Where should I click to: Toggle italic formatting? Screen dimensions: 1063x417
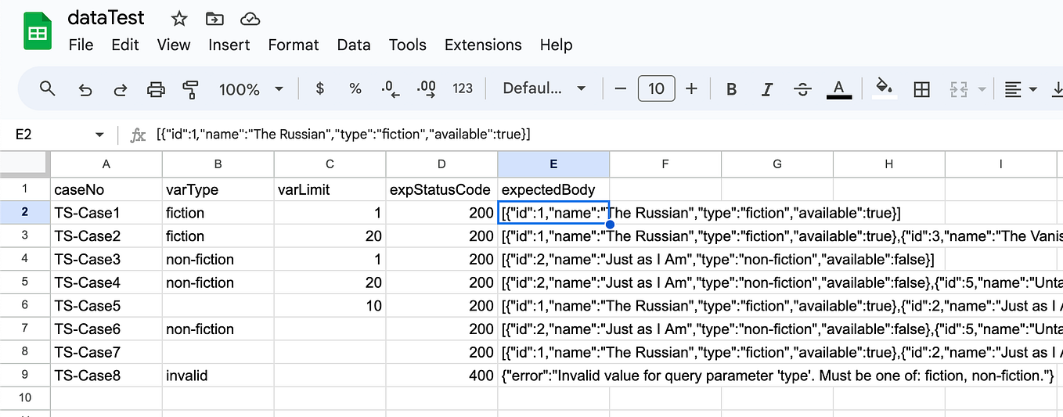[x=767, y=89]
